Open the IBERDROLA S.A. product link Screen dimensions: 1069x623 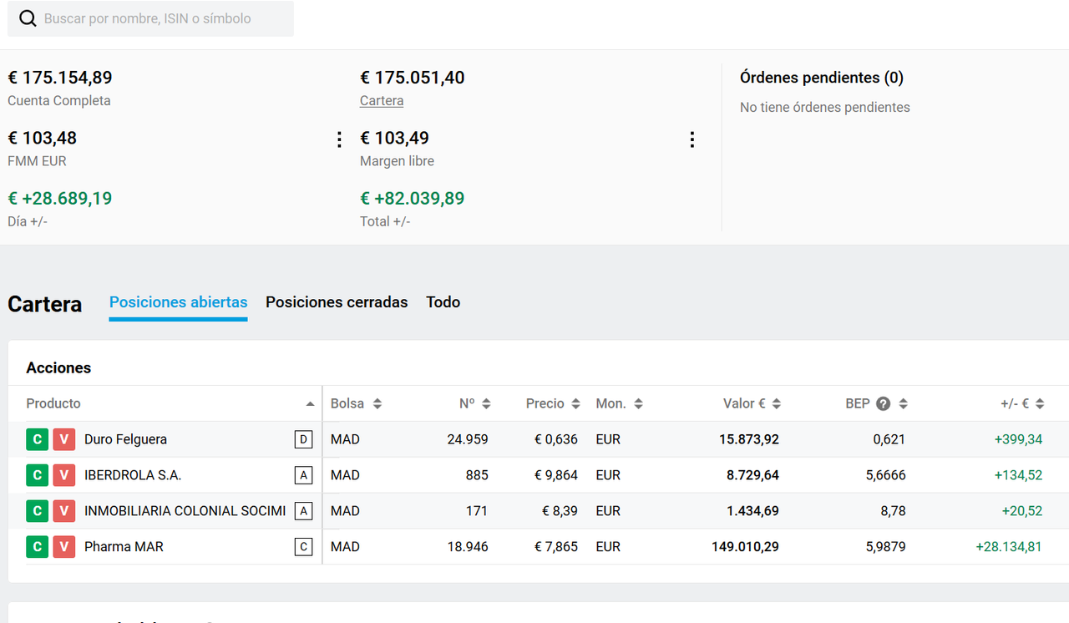point(133,475)
